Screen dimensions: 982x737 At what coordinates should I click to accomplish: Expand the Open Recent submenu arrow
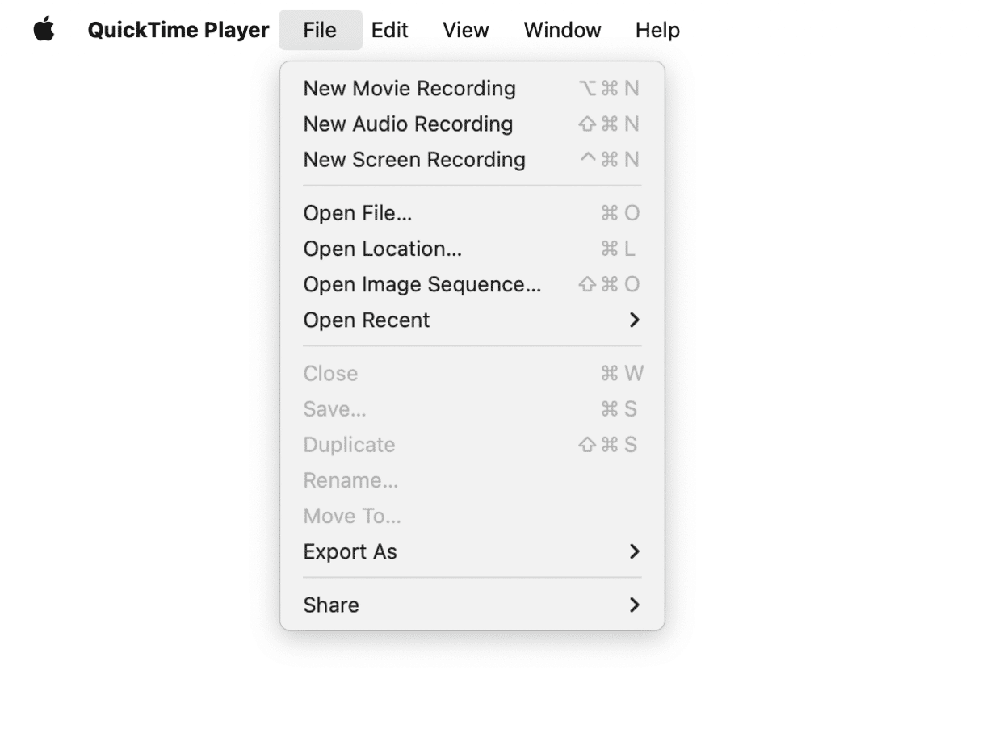point(634,320)
